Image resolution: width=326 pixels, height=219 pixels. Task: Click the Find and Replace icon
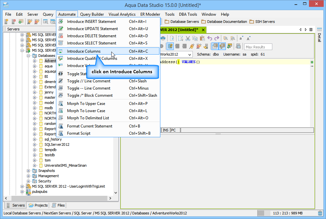click(x=233, y=38)
